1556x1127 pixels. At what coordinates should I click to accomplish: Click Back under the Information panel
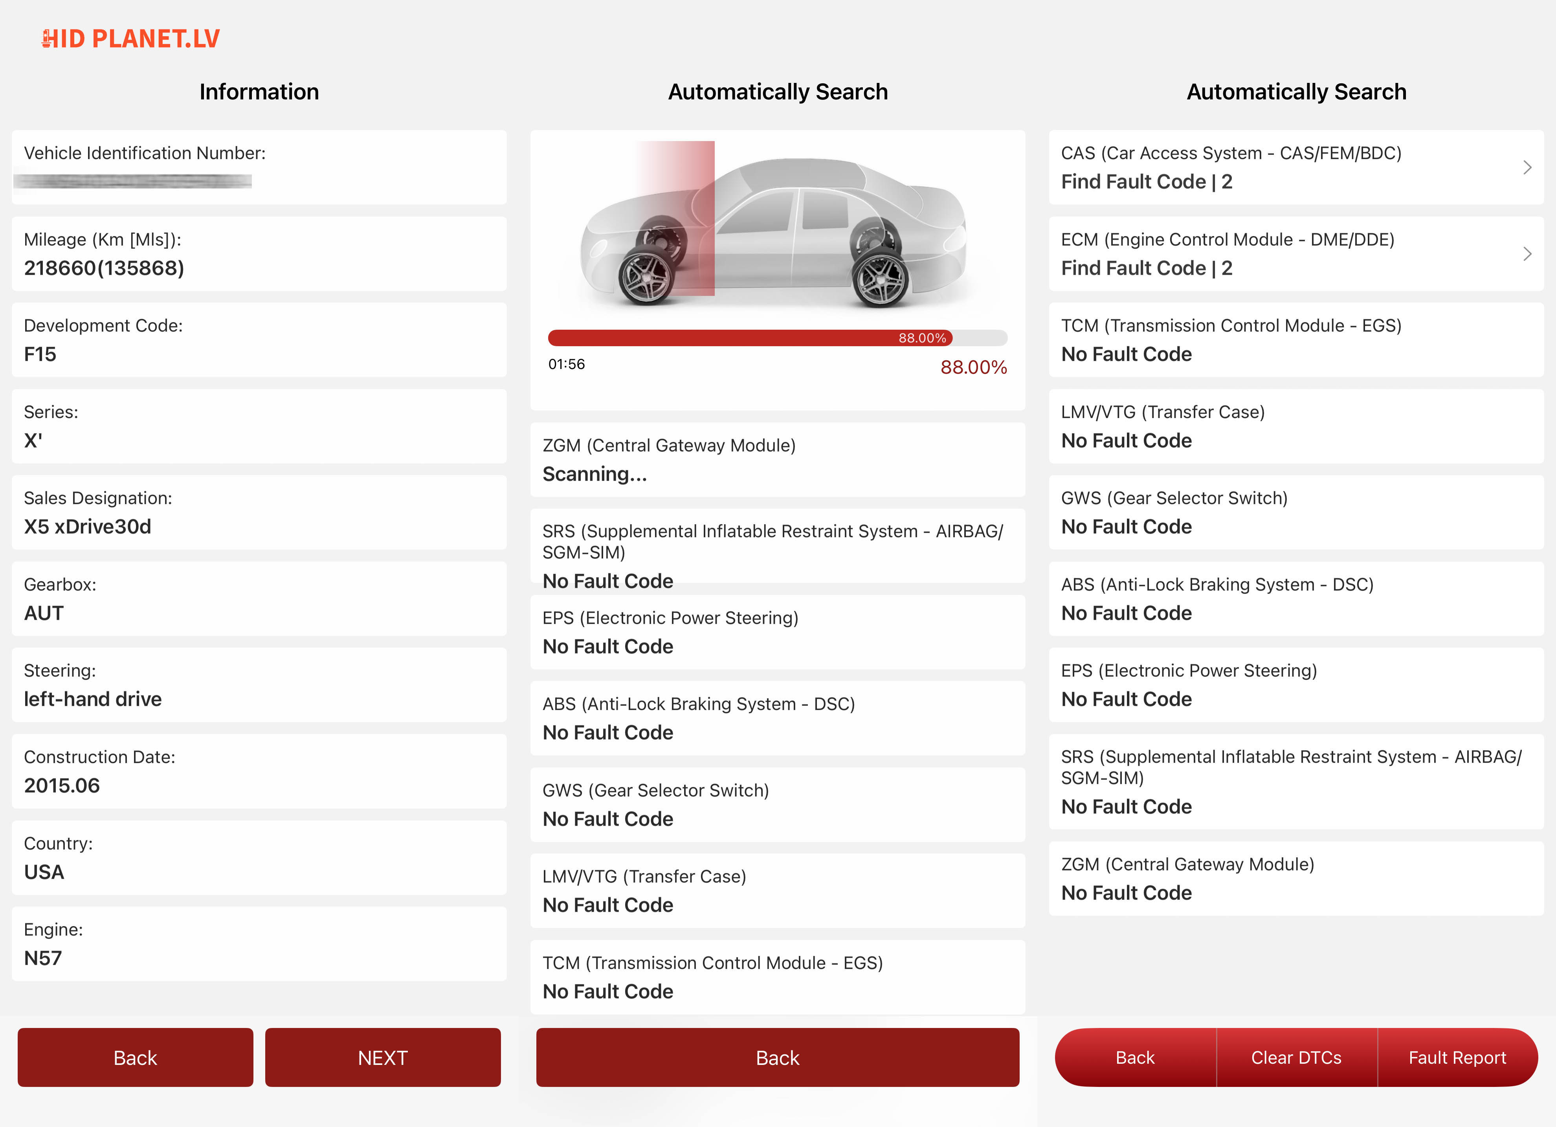point(135,1057)
